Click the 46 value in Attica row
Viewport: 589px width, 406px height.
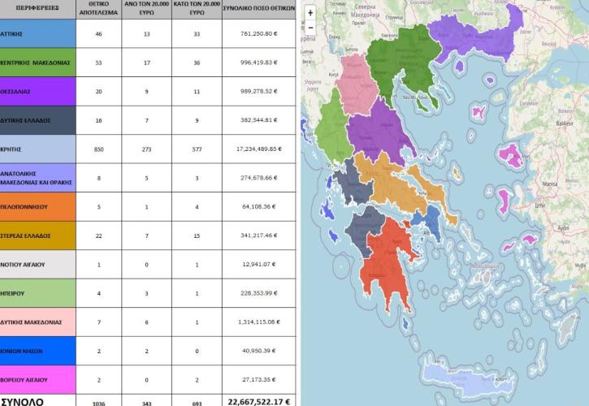pos(99,34)
